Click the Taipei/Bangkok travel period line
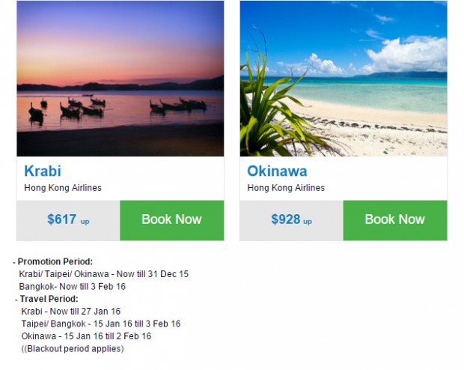 tap(101, 324)
